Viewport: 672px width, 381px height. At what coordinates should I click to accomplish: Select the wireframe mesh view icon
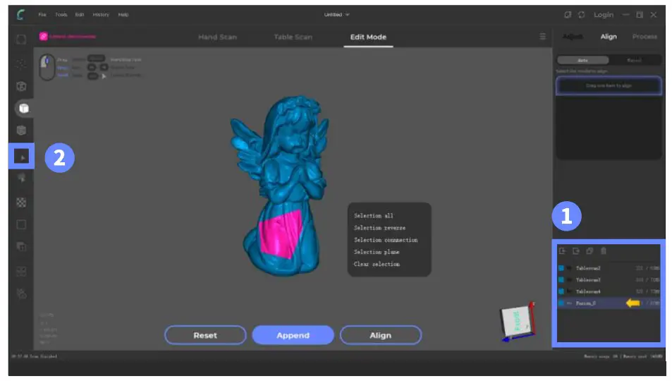[x=21, y=86]
